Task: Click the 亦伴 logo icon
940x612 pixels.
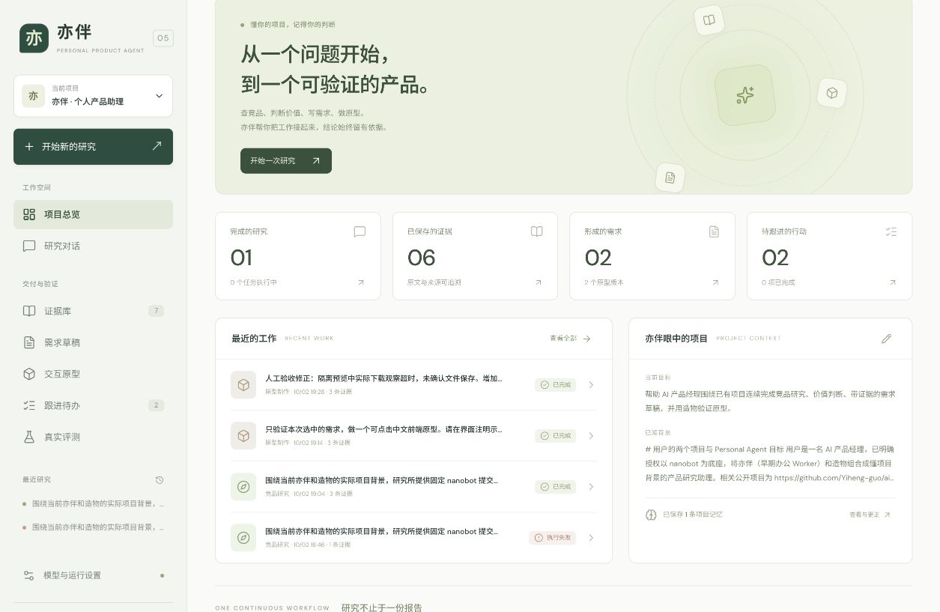Action: [34, 38]
